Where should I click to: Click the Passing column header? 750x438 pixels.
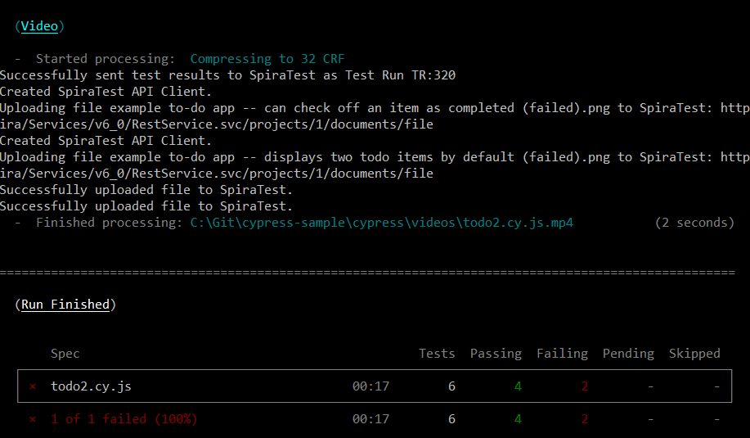(496, 354)
